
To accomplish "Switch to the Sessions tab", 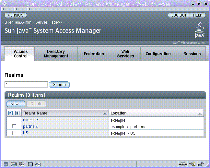I will (x=191, y=54).
